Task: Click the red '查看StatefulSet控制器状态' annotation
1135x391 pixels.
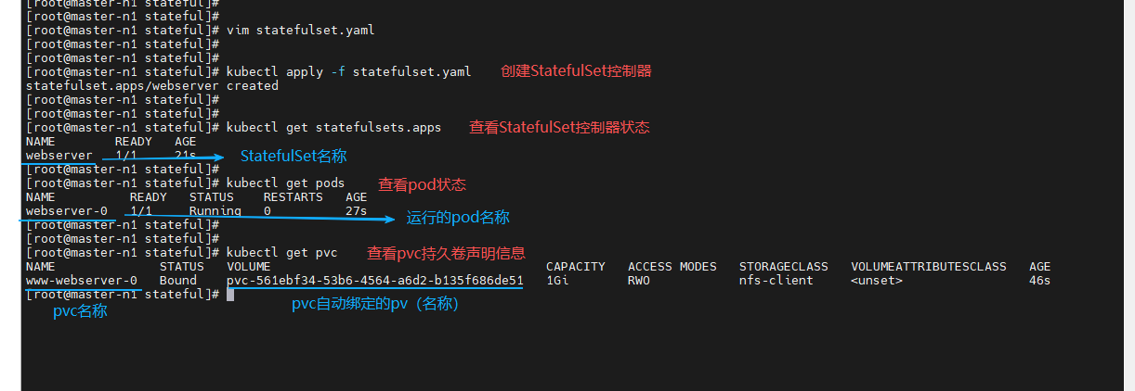Action: click(x=559, y=128)
